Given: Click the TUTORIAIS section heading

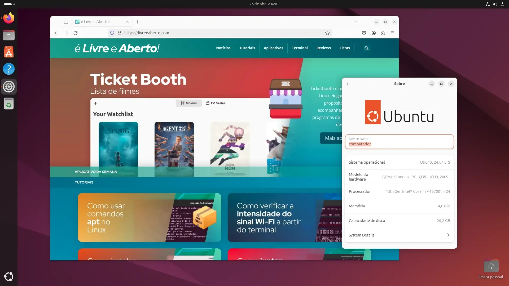Looking at the screenshot, I should click(x=84, y=182).
